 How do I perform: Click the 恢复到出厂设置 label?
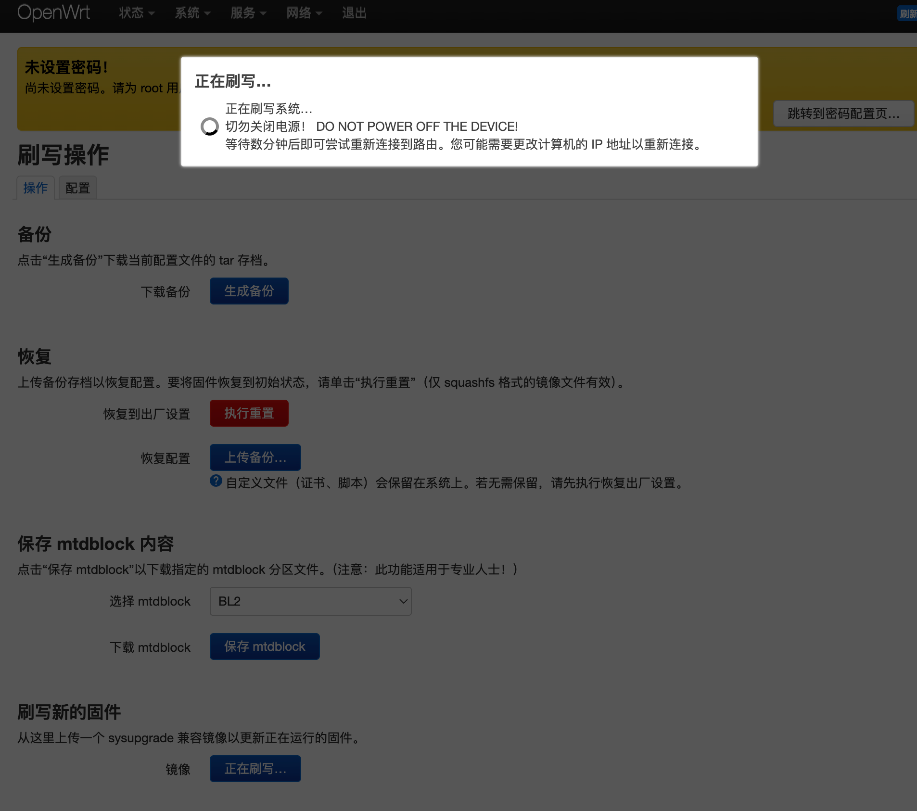(x=147, y=414)
